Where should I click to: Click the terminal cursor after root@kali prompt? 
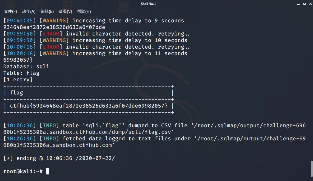click(47, 171)
